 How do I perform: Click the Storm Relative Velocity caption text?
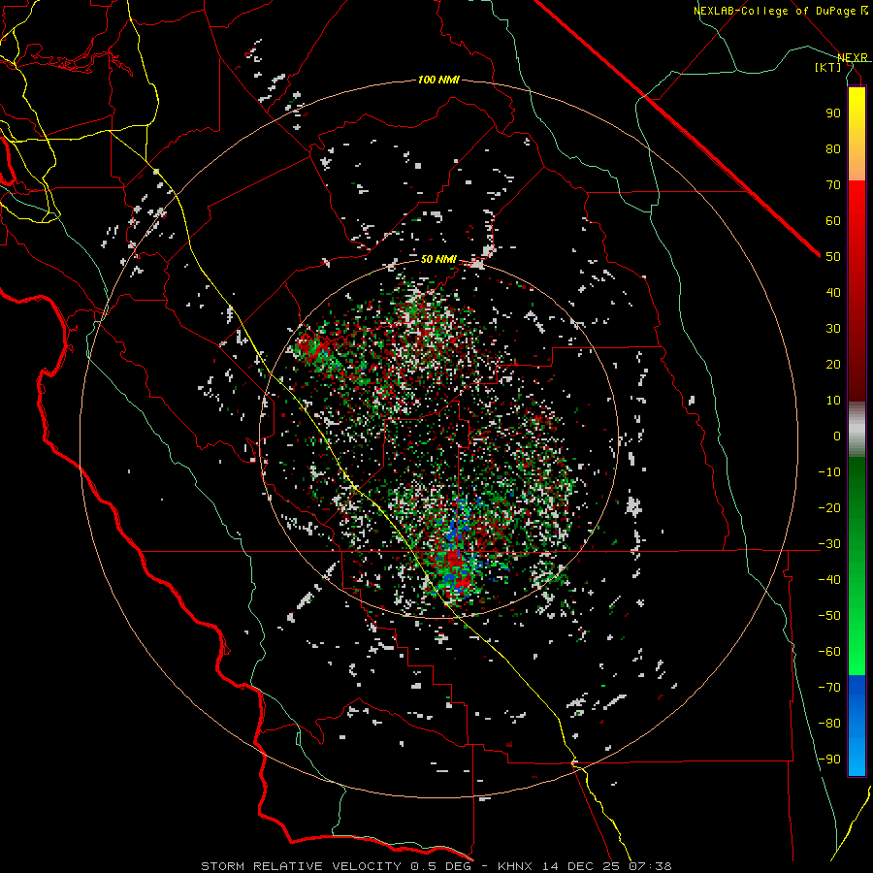pyautogui.click(x=436, y=866)
